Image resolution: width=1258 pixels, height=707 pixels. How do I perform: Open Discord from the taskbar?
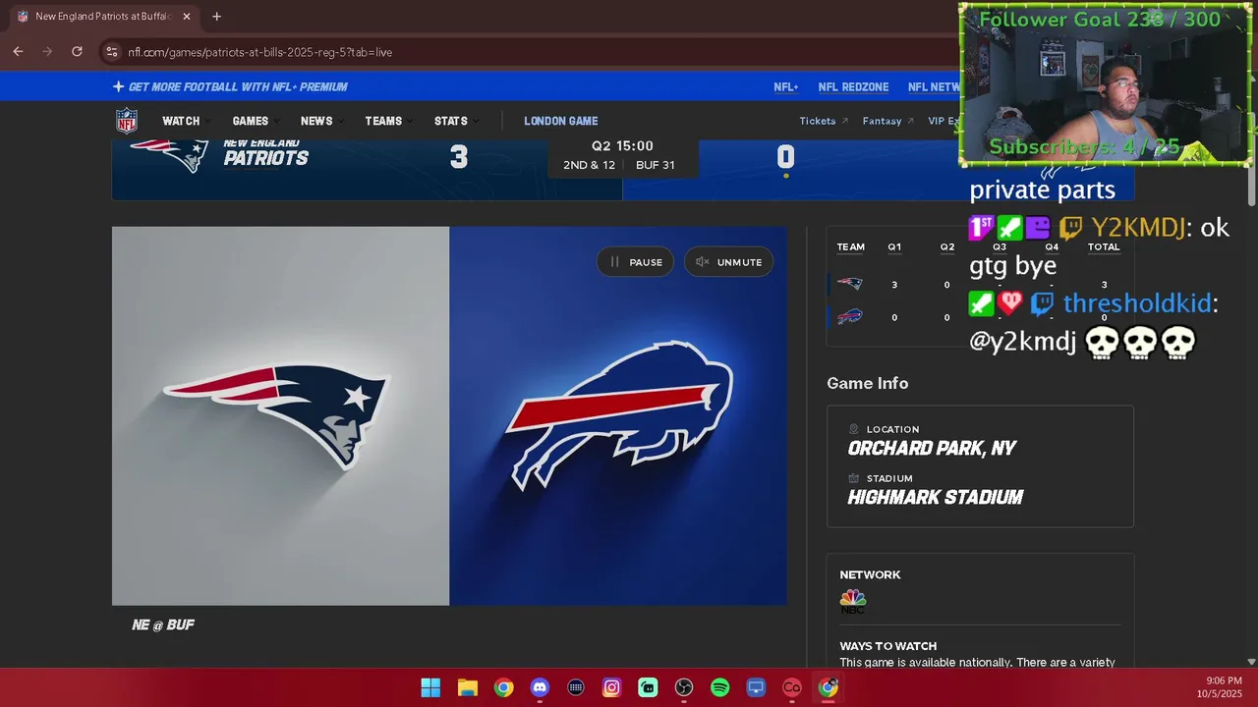click(x=540, y=687)
